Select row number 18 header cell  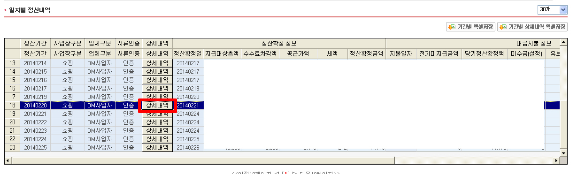[12, 106]
